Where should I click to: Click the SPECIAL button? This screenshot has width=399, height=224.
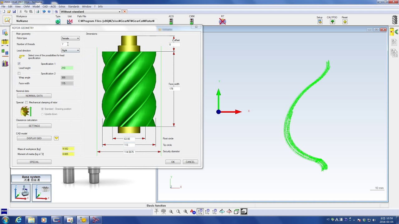coord(34,162)
